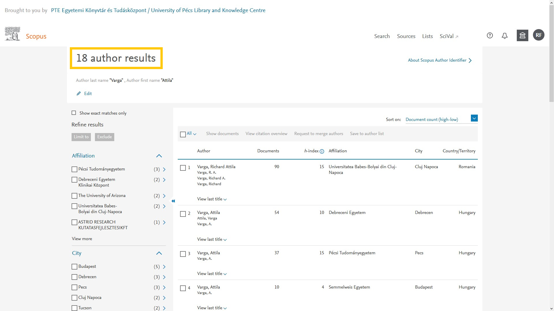This screenshot has width=554, height=311.
Task: Click arrow beside Debreceni Egyetem Klinikai Központ
Action: point(164,180)
